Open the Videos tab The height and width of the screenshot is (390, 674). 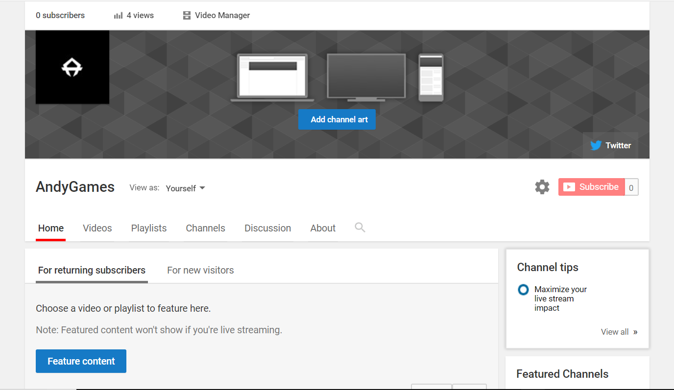click(x=97, y=229)
